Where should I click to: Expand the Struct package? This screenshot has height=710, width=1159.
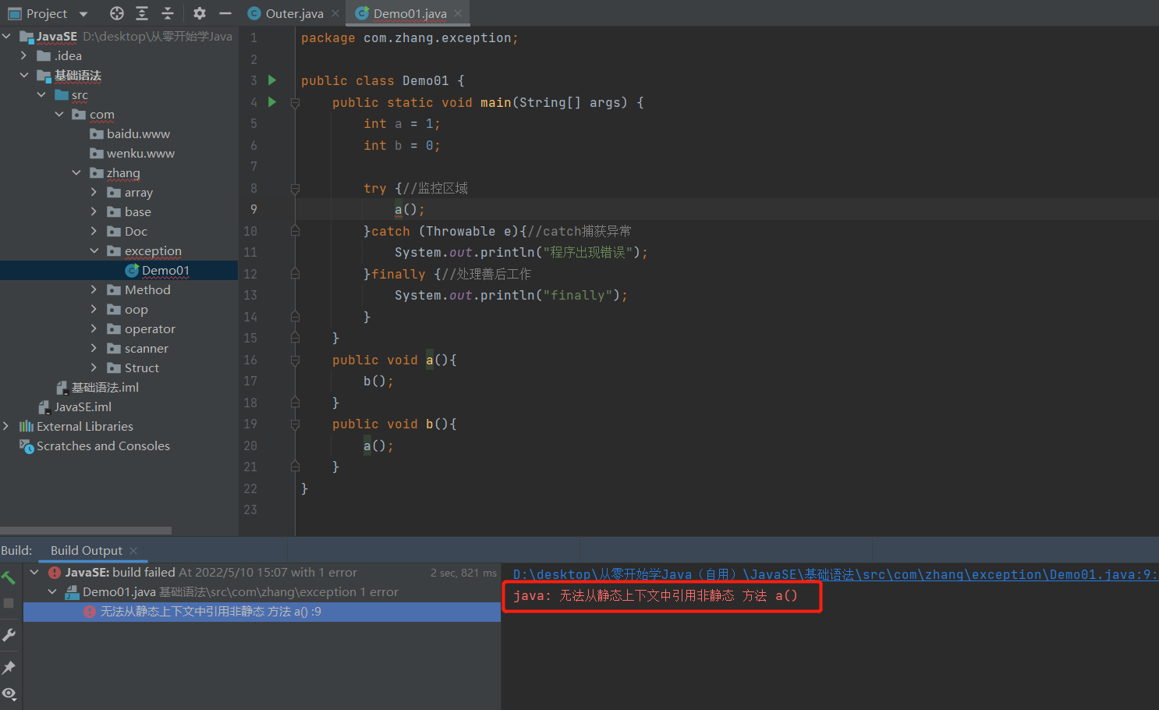(94, 367)
